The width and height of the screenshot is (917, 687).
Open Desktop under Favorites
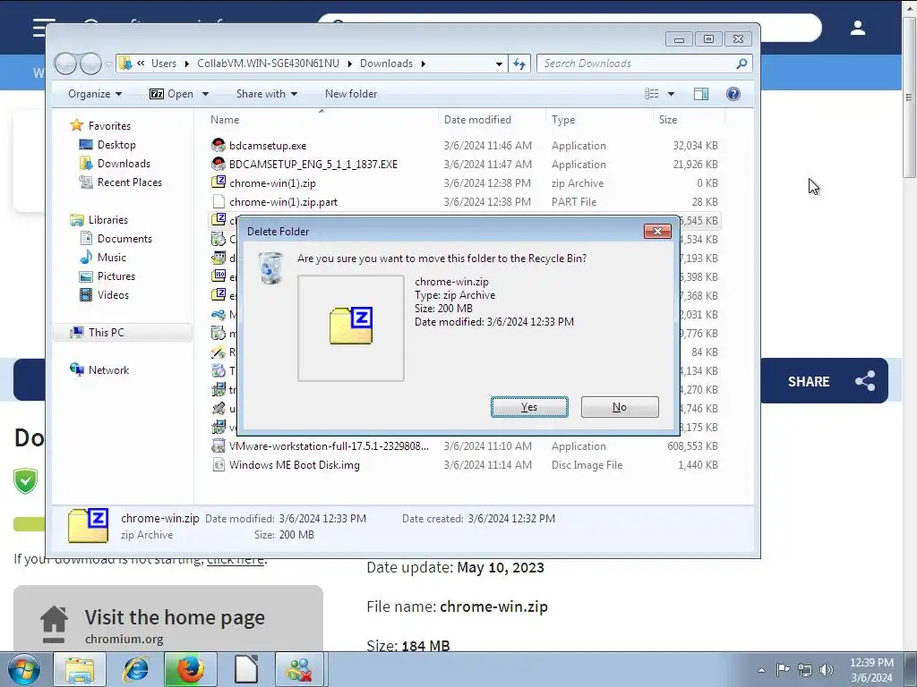[x=116, y=145]
